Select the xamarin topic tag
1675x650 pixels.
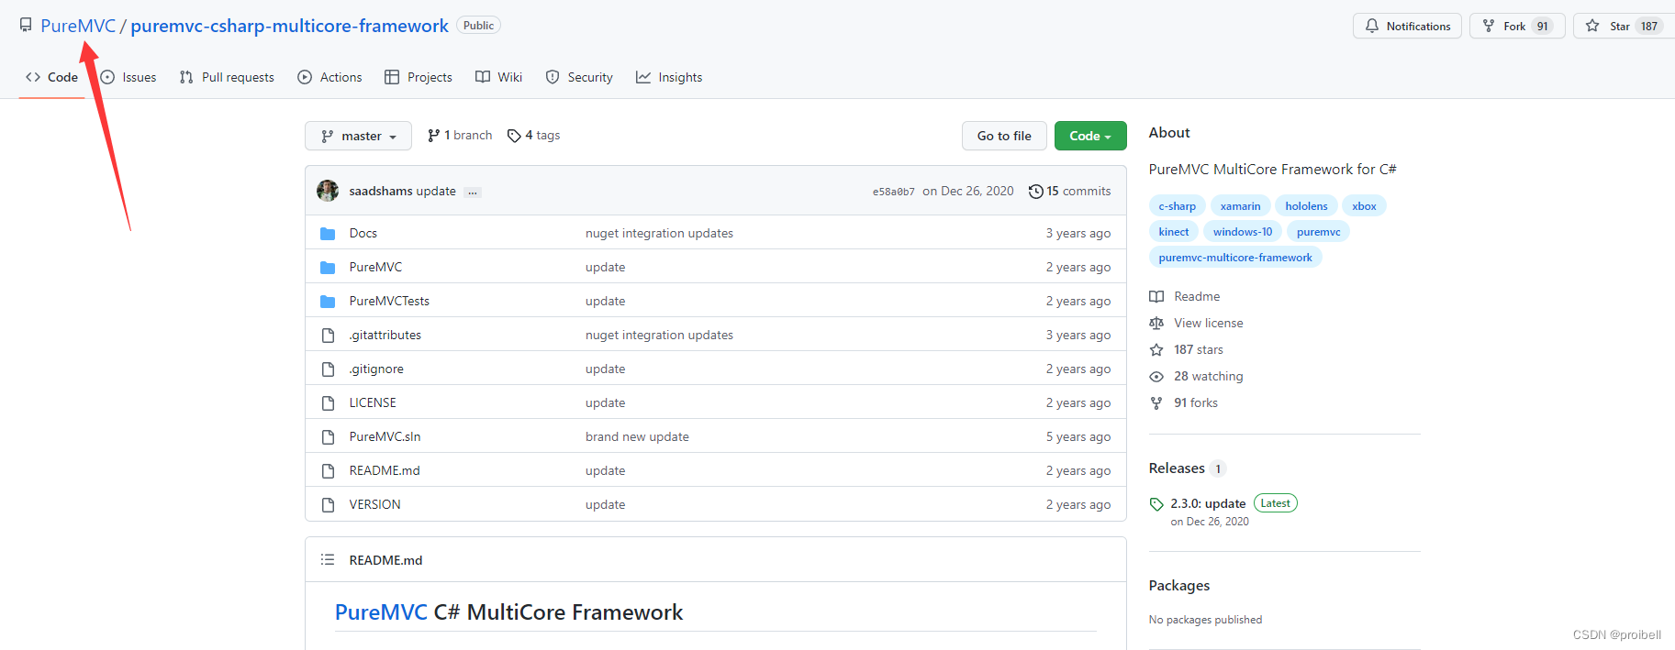(1240, 206)
